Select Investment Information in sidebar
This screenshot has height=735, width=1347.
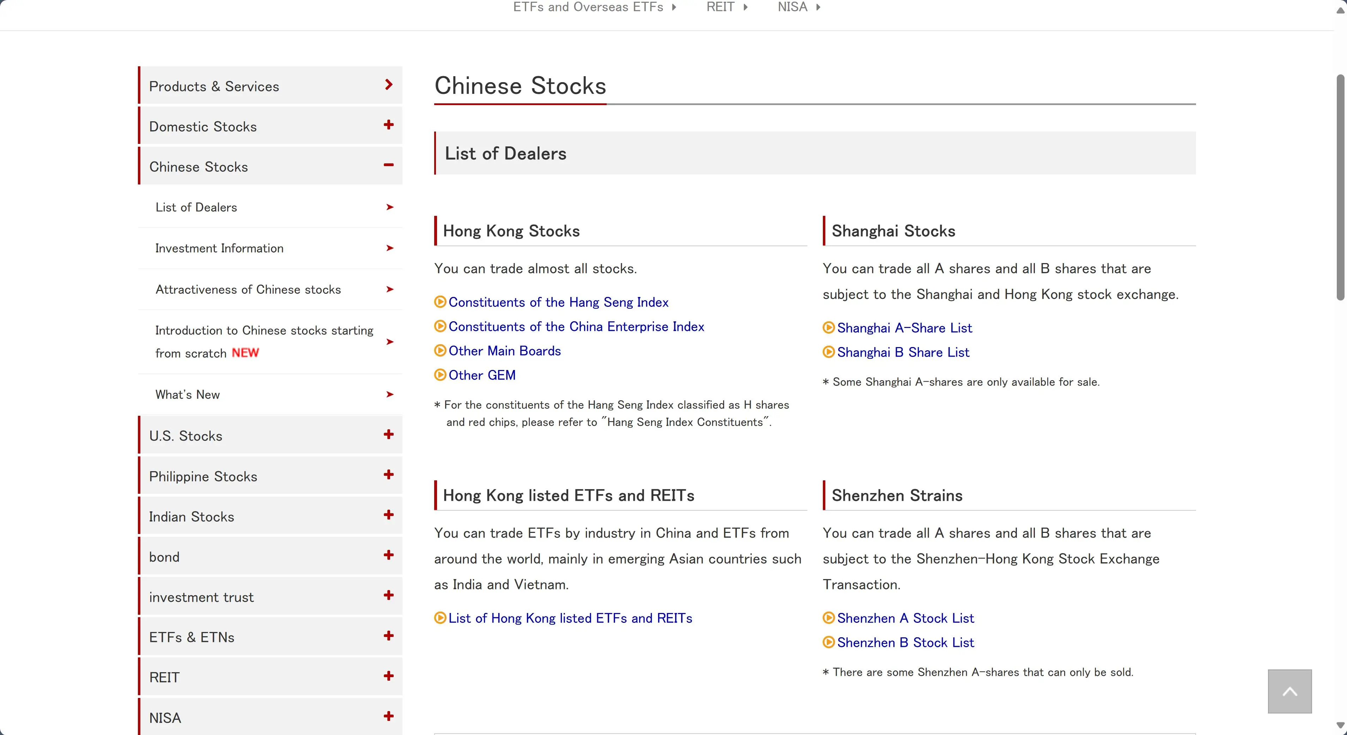click(x=270, y=248)
